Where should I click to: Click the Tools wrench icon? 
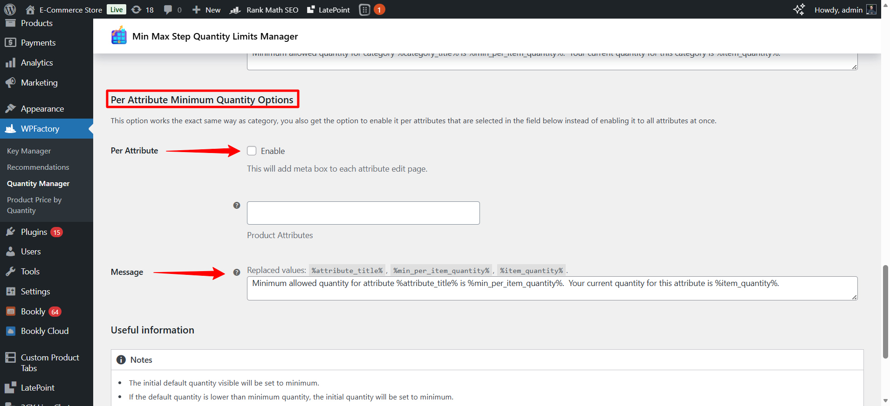click(x=10, y=272)
